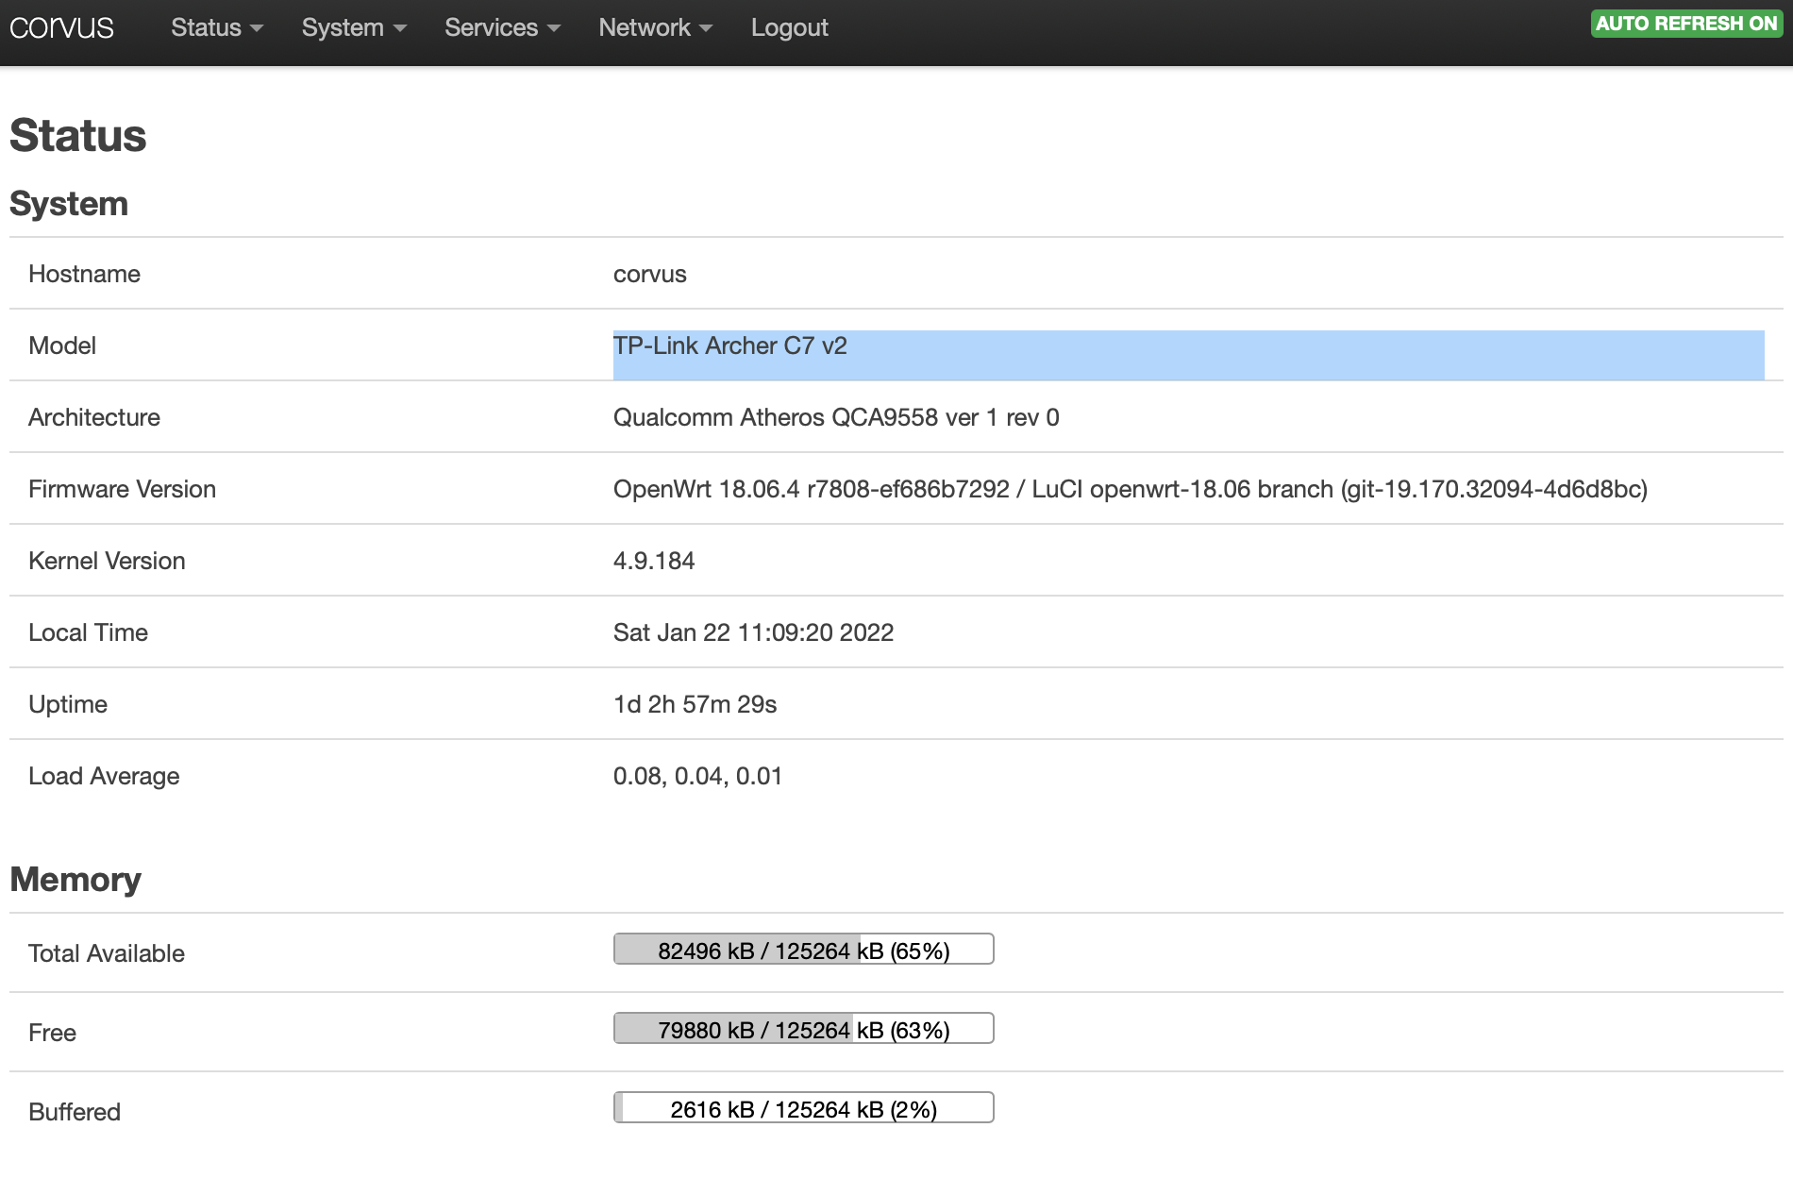1793x1195 pixels.
Task: Click the Qualcomm Atheros QCA9558 architecture value
Action: click(x=836, y=417)
